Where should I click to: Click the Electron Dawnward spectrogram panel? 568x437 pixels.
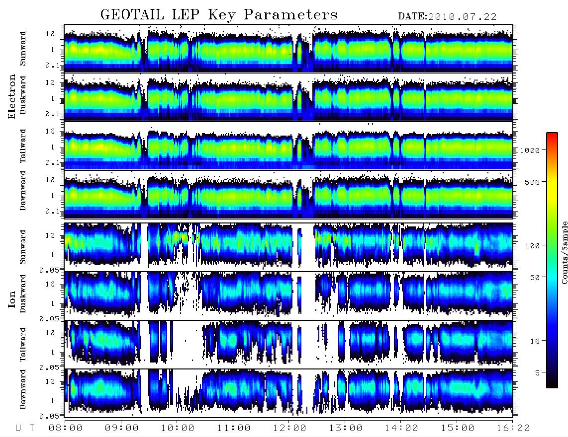point(288,194)
